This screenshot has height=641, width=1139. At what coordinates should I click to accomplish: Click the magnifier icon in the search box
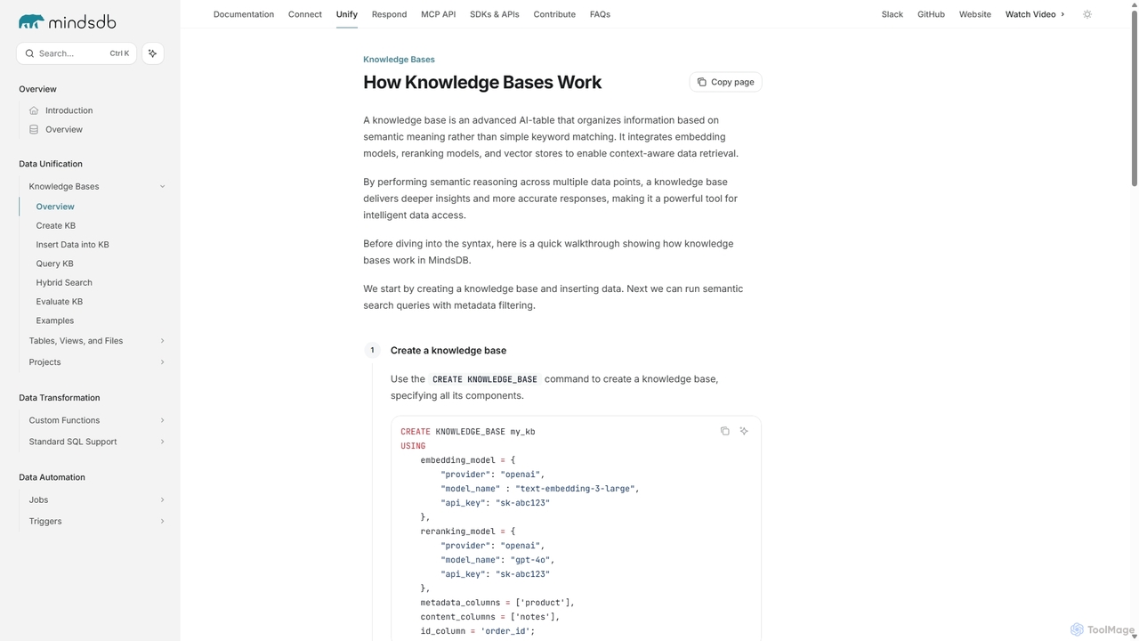(29, 53)
